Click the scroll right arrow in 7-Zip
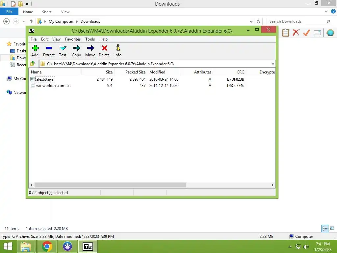 272,185
